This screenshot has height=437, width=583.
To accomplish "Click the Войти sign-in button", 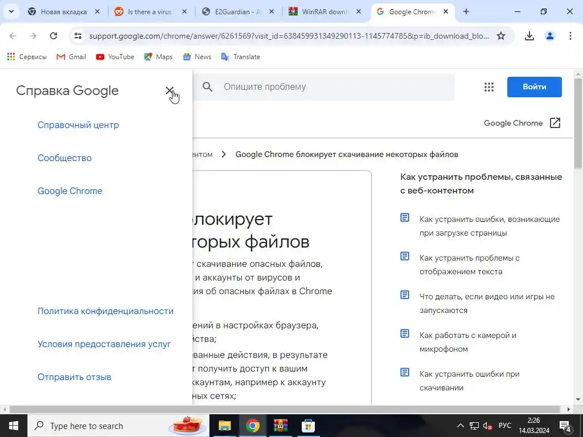I will click(x=534, y=87).
